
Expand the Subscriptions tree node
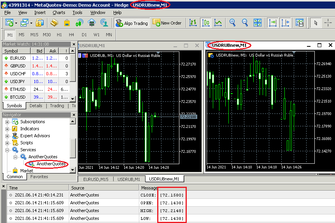pyautogui.click(x=7, y=122)
